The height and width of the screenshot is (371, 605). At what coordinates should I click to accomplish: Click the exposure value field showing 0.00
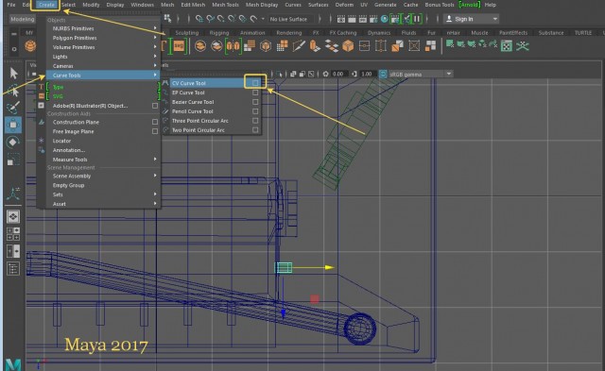tap(338, 74)
